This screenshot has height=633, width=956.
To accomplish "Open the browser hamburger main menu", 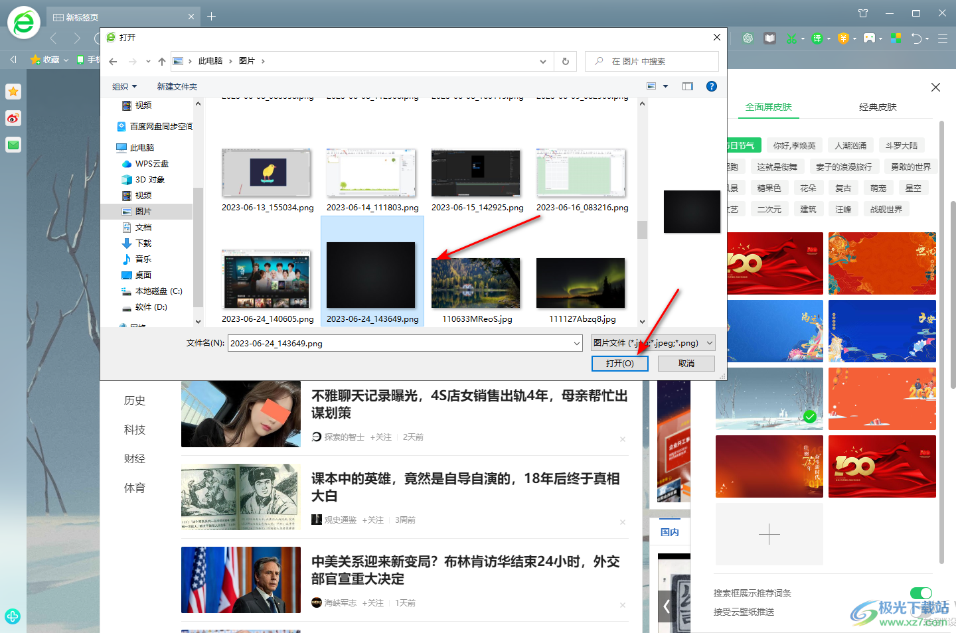I will click(943, 38).
